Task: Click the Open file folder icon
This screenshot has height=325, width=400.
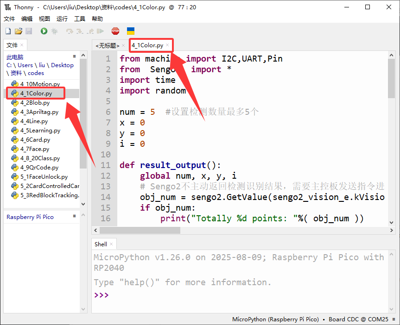Action: coord(19,31)
